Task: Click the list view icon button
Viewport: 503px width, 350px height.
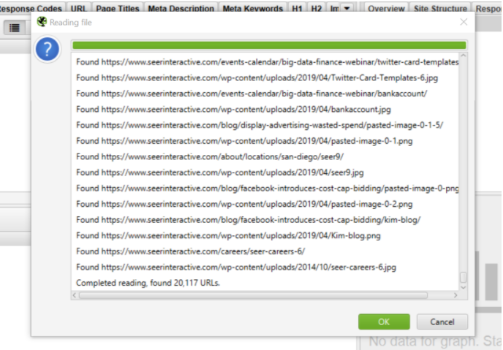Action: (x=15, y=27)
